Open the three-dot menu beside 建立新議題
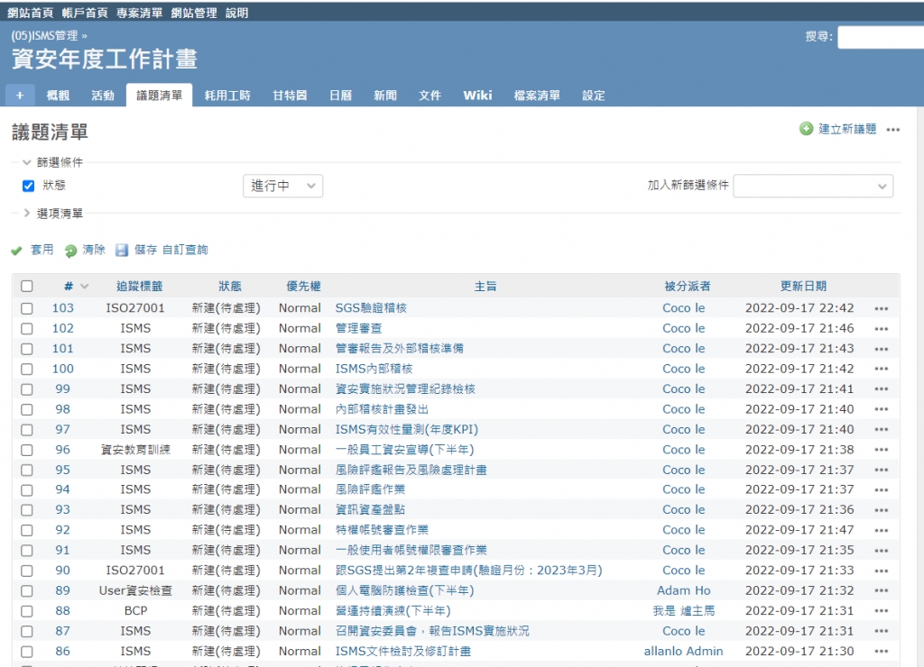The image size is (924, 667). [x=892, y=130]
